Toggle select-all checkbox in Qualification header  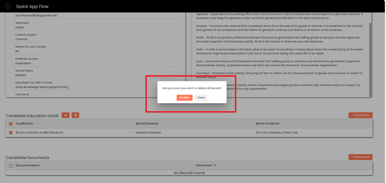(x=11, y=124)
